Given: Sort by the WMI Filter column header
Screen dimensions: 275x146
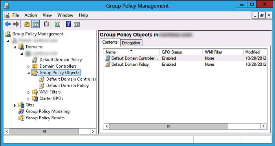Looking at the screenshot, I should coord(223,52).
